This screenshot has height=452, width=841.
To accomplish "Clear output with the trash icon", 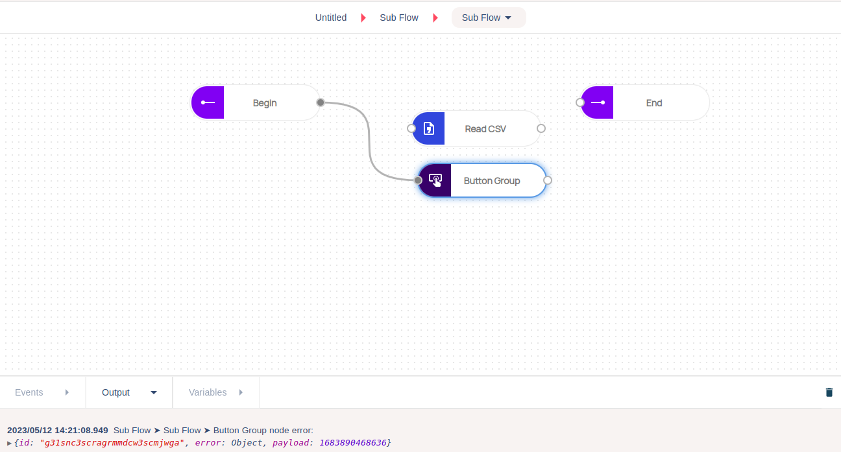I will [829, 392].
